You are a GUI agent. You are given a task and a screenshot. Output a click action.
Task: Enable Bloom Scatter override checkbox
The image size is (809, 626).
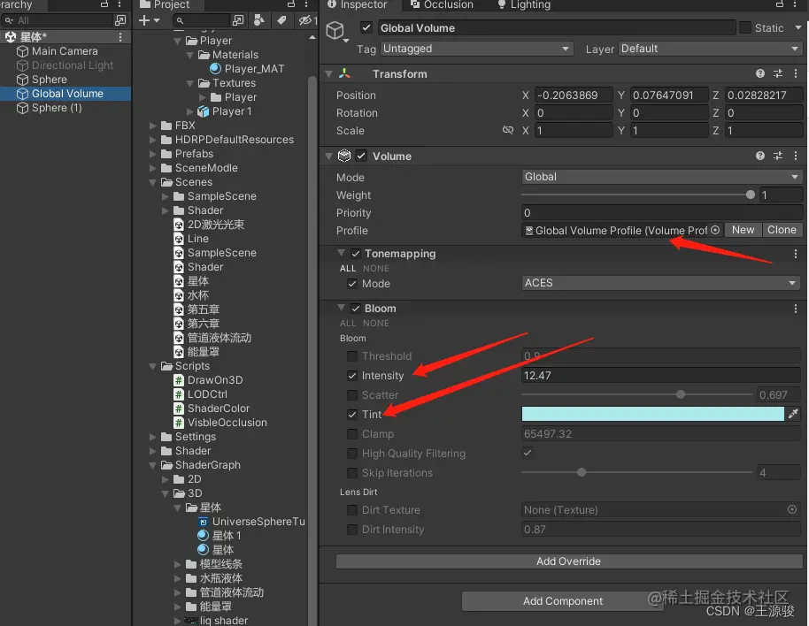click(x=352, y=395)
